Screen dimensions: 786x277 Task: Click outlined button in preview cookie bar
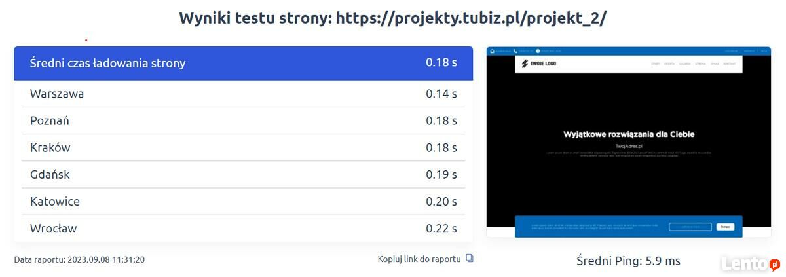690,227
